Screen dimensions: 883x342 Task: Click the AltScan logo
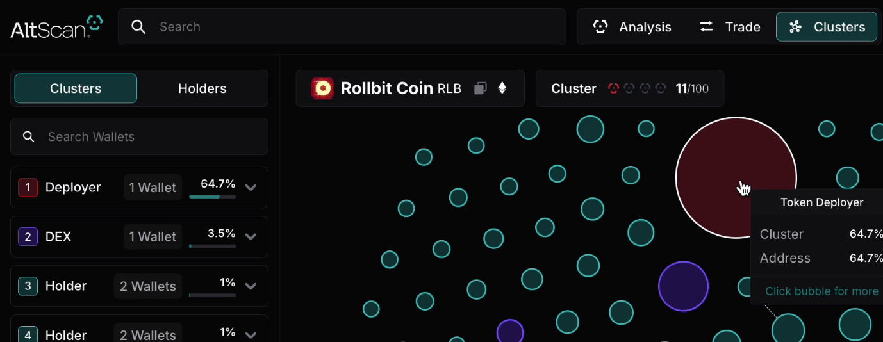pyautogui.click(x=56, y=27)
